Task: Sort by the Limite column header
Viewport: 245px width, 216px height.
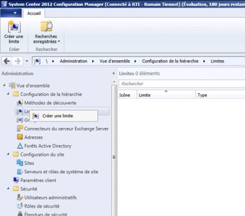Action: click(166, 95)
